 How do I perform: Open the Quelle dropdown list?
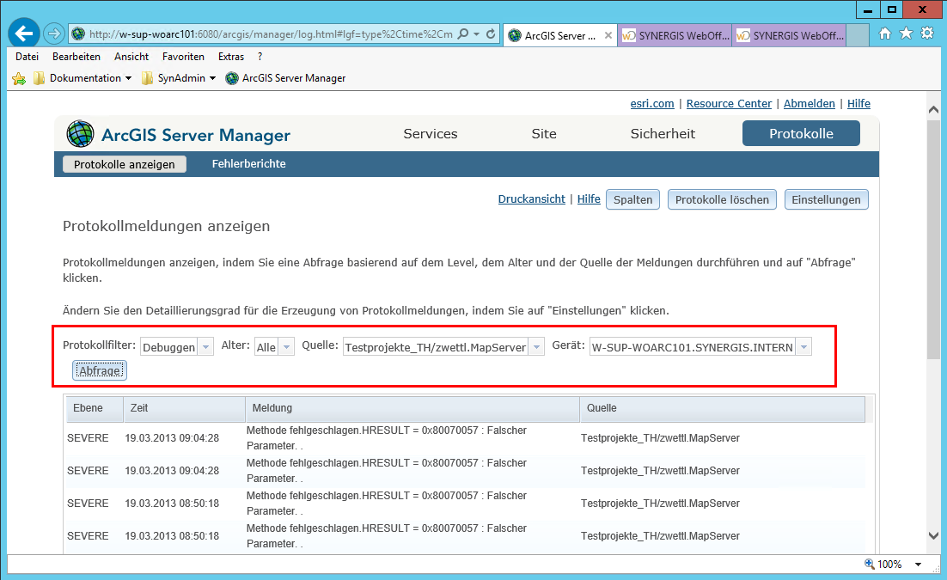pos(536,347)
